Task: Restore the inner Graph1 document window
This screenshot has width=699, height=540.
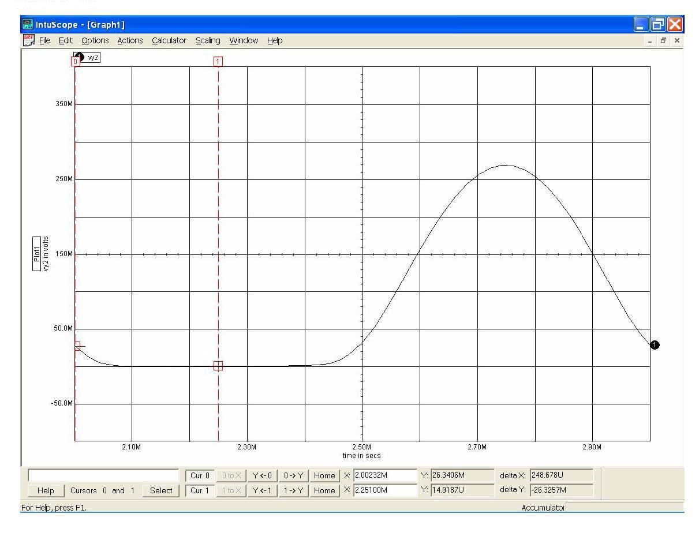Action: pos(664,40)
